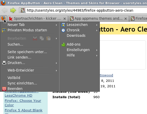This screenshot has width=147, height=114.
Task: Select Neuer Tab menu entry
Action: 30,25
